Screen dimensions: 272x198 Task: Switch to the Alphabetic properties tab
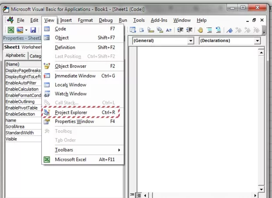[15, 56]
